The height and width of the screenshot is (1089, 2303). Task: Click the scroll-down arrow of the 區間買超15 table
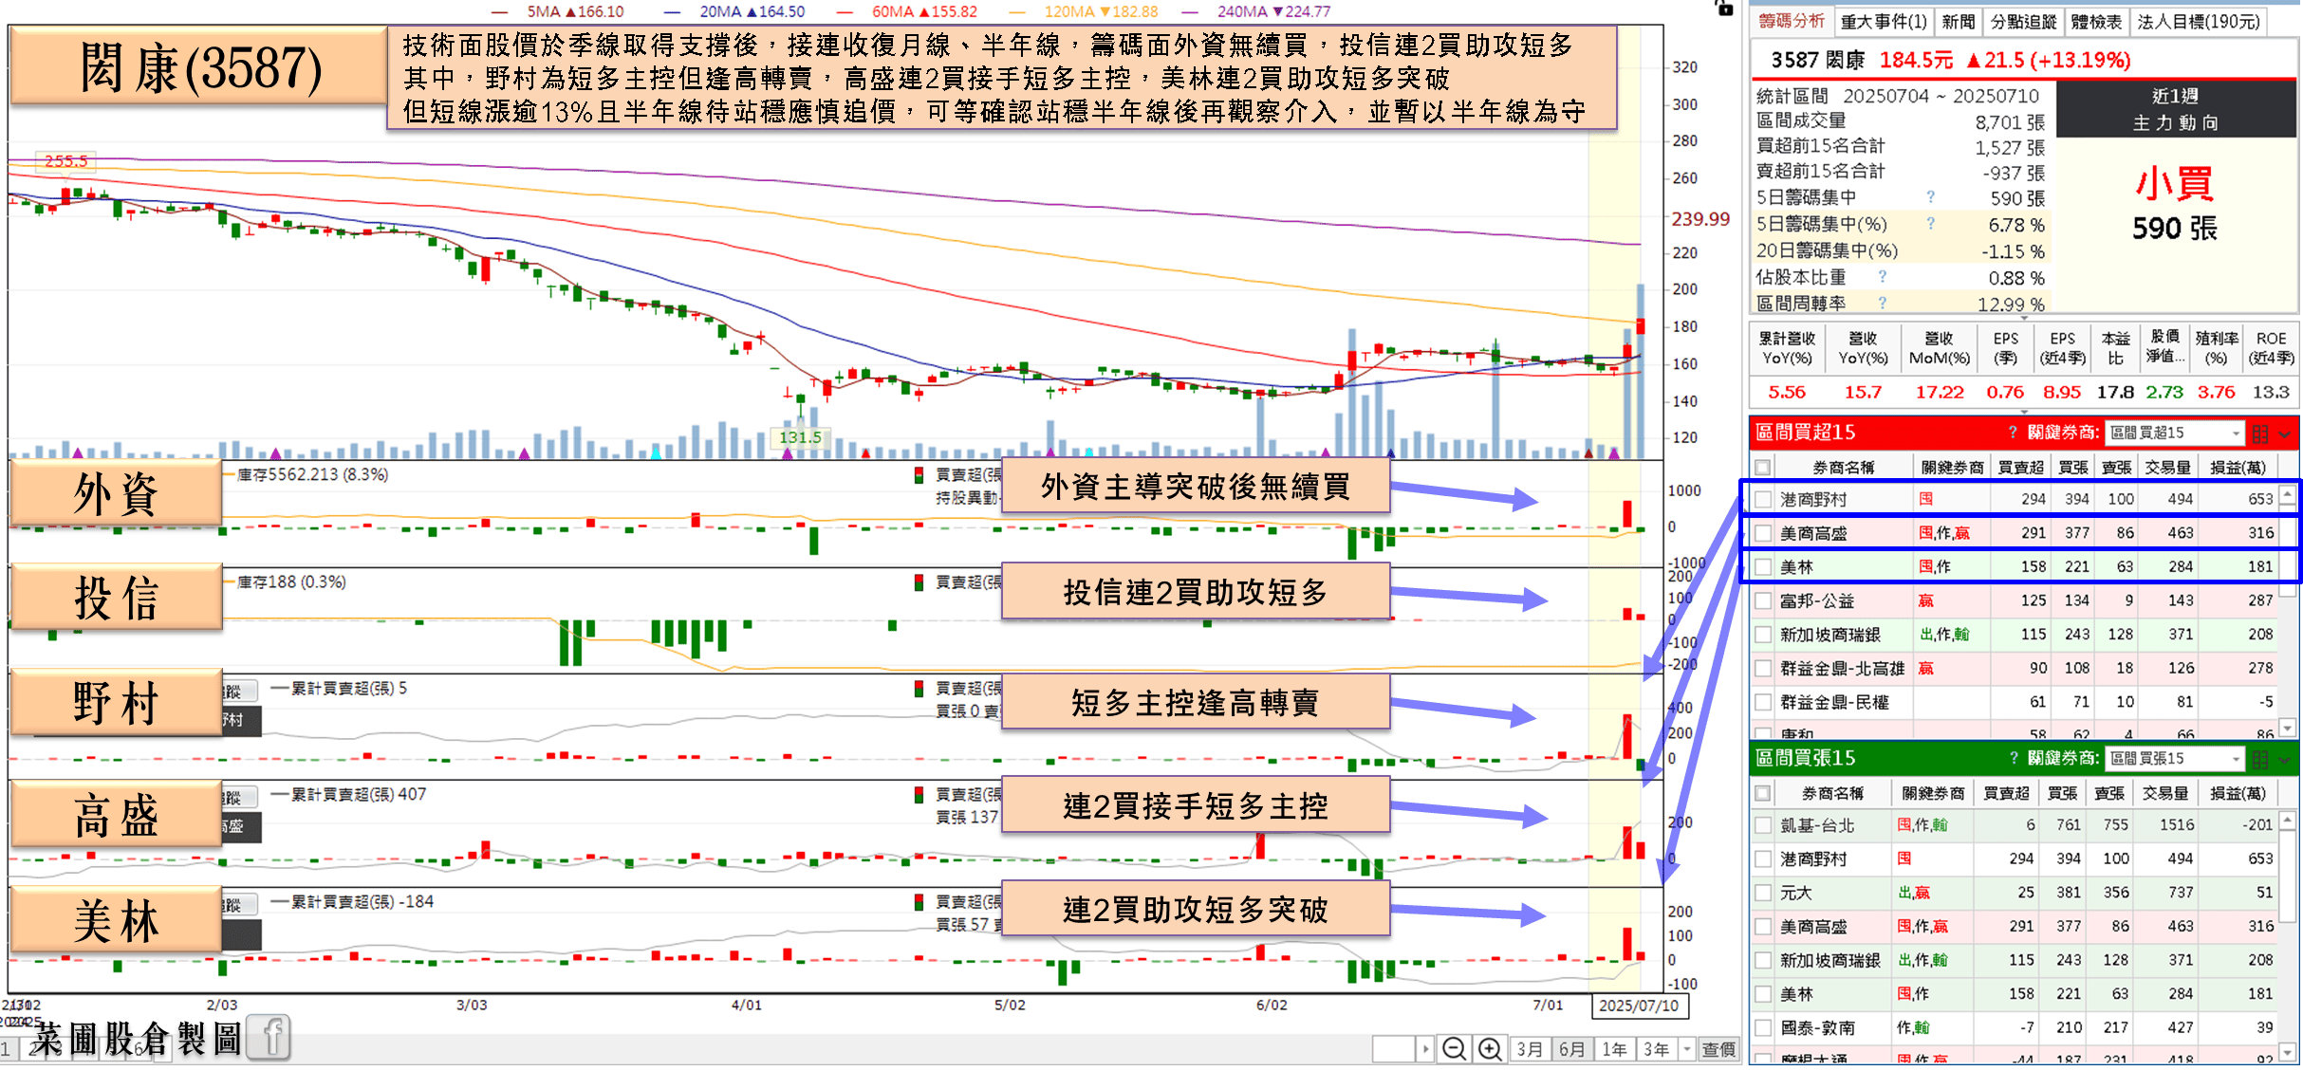click(x=2288, y=728)
